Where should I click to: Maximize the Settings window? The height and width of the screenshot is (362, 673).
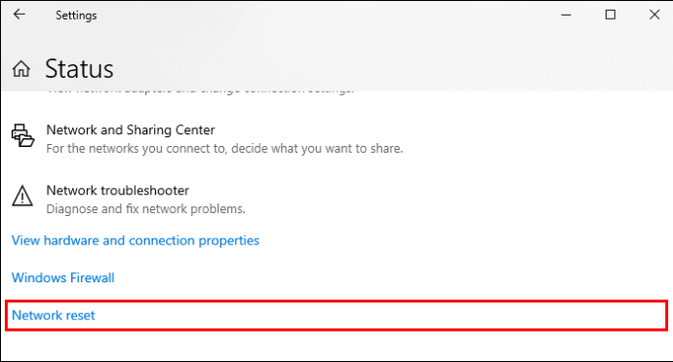tap(611, 15)
